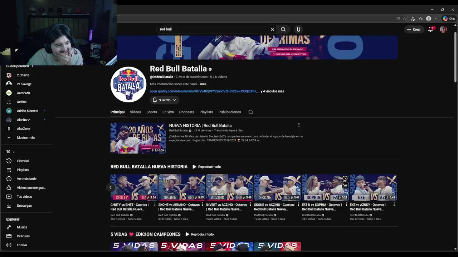Image resolution: width=458 pixels, height=257 pixels.
Task: Play all in 5 VIDAS EDICIÓN CAMPEONES
Action: pos(199,235)
